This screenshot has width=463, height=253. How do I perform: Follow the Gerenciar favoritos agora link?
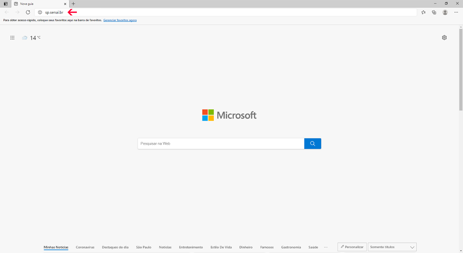(120, 20)
